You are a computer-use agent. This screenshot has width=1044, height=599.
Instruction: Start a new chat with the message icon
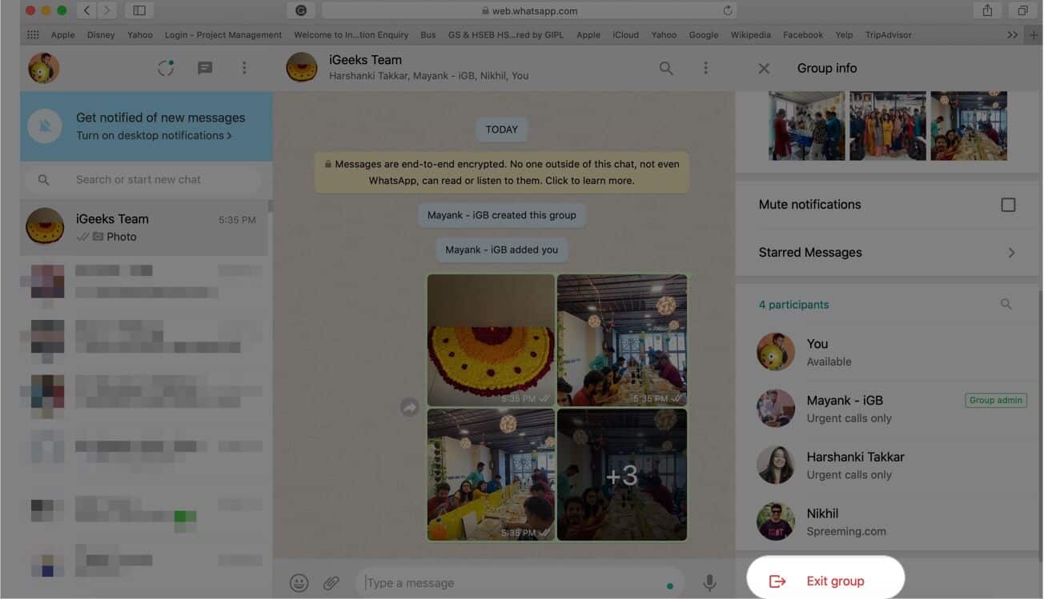click(x=205, y=68)
